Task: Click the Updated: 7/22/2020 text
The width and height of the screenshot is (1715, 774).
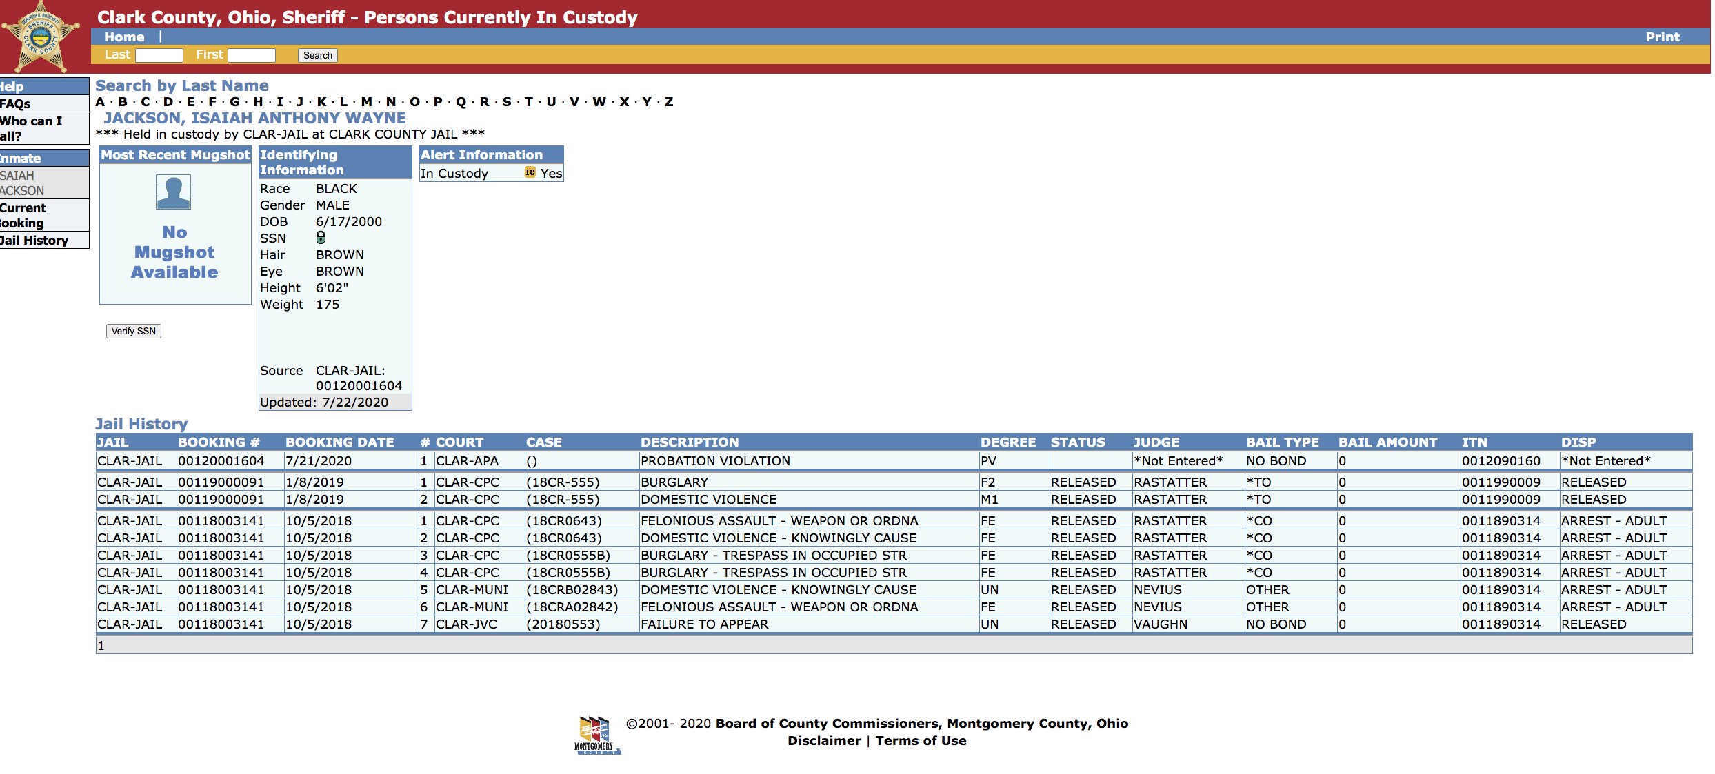Action: (324, 403)
